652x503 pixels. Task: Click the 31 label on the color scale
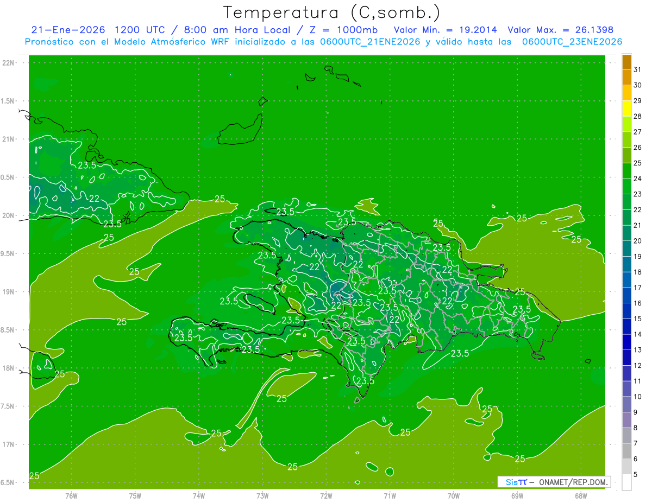pyautogui.click(x=638, y=69)
